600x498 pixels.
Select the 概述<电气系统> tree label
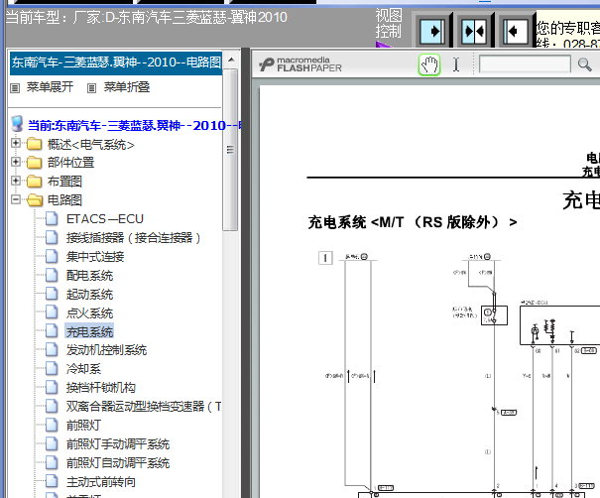(x=90, y=145)
